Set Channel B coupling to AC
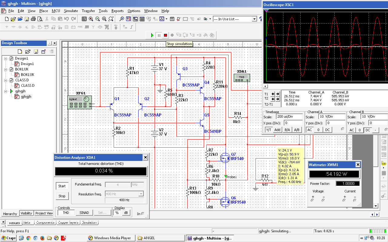 [x=351, y=130]
